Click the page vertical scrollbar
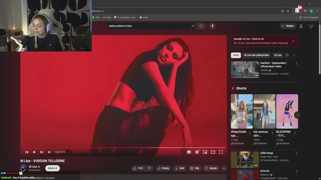Image resolution: width=321 pixels, height=180 pixels. pyautogui.click(x=319, y=49)
